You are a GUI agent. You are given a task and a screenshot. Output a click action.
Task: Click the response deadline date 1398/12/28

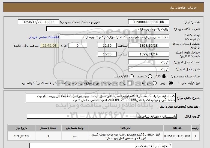(x=149, y=45)
